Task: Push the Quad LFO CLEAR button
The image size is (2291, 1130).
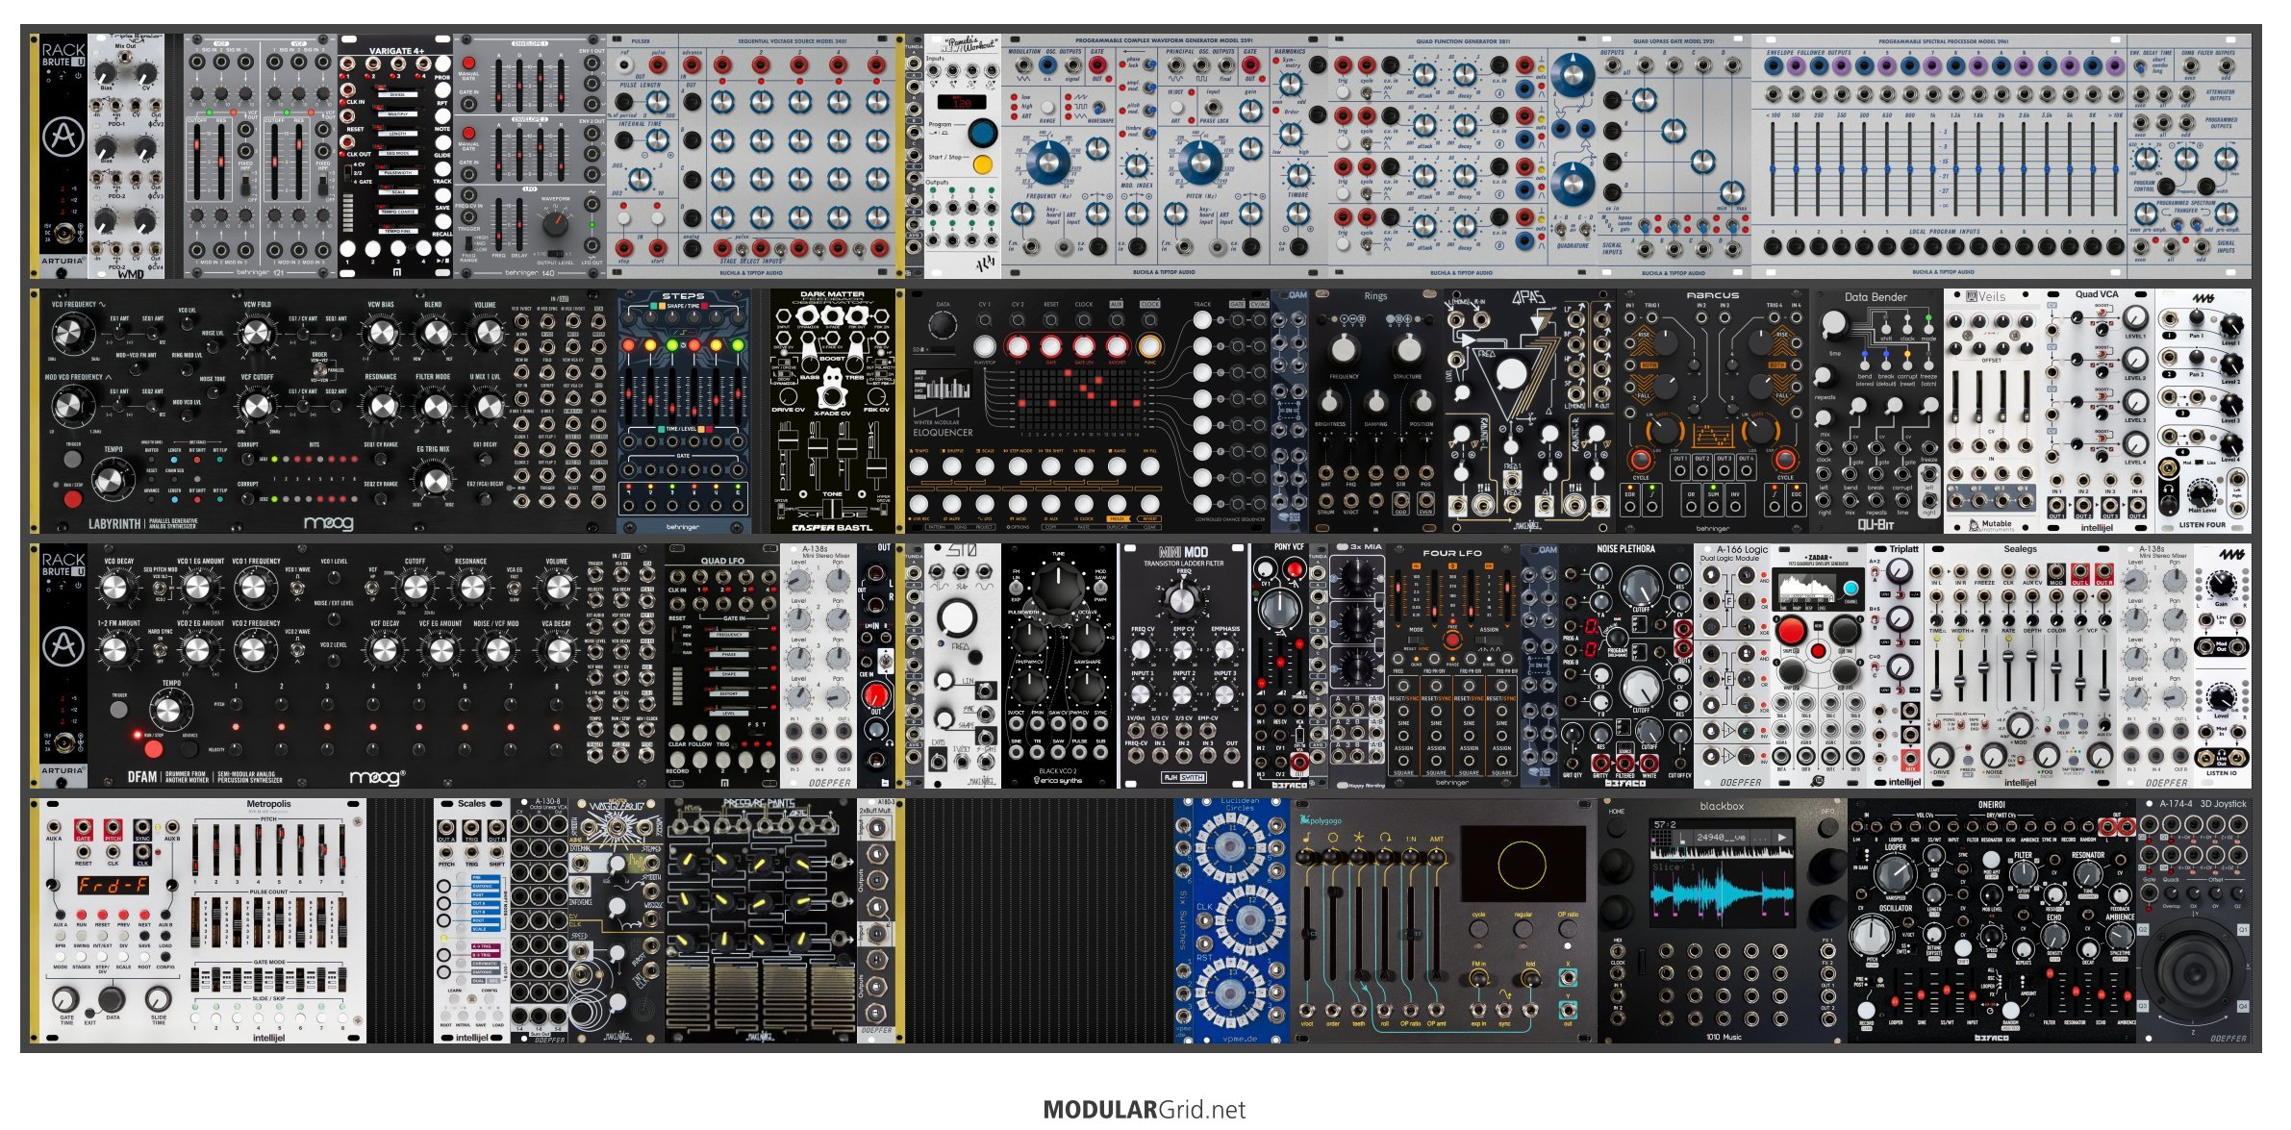Action: (x=678, y=732)
